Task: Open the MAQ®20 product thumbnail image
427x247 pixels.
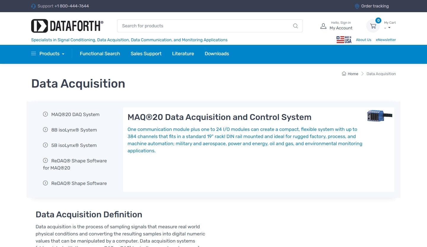Action: (380, 115)
